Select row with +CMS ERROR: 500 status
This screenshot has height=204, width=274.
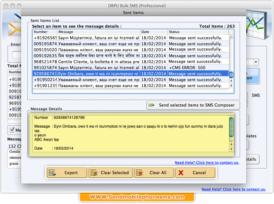pyautogui.click(x=131, y=68)
